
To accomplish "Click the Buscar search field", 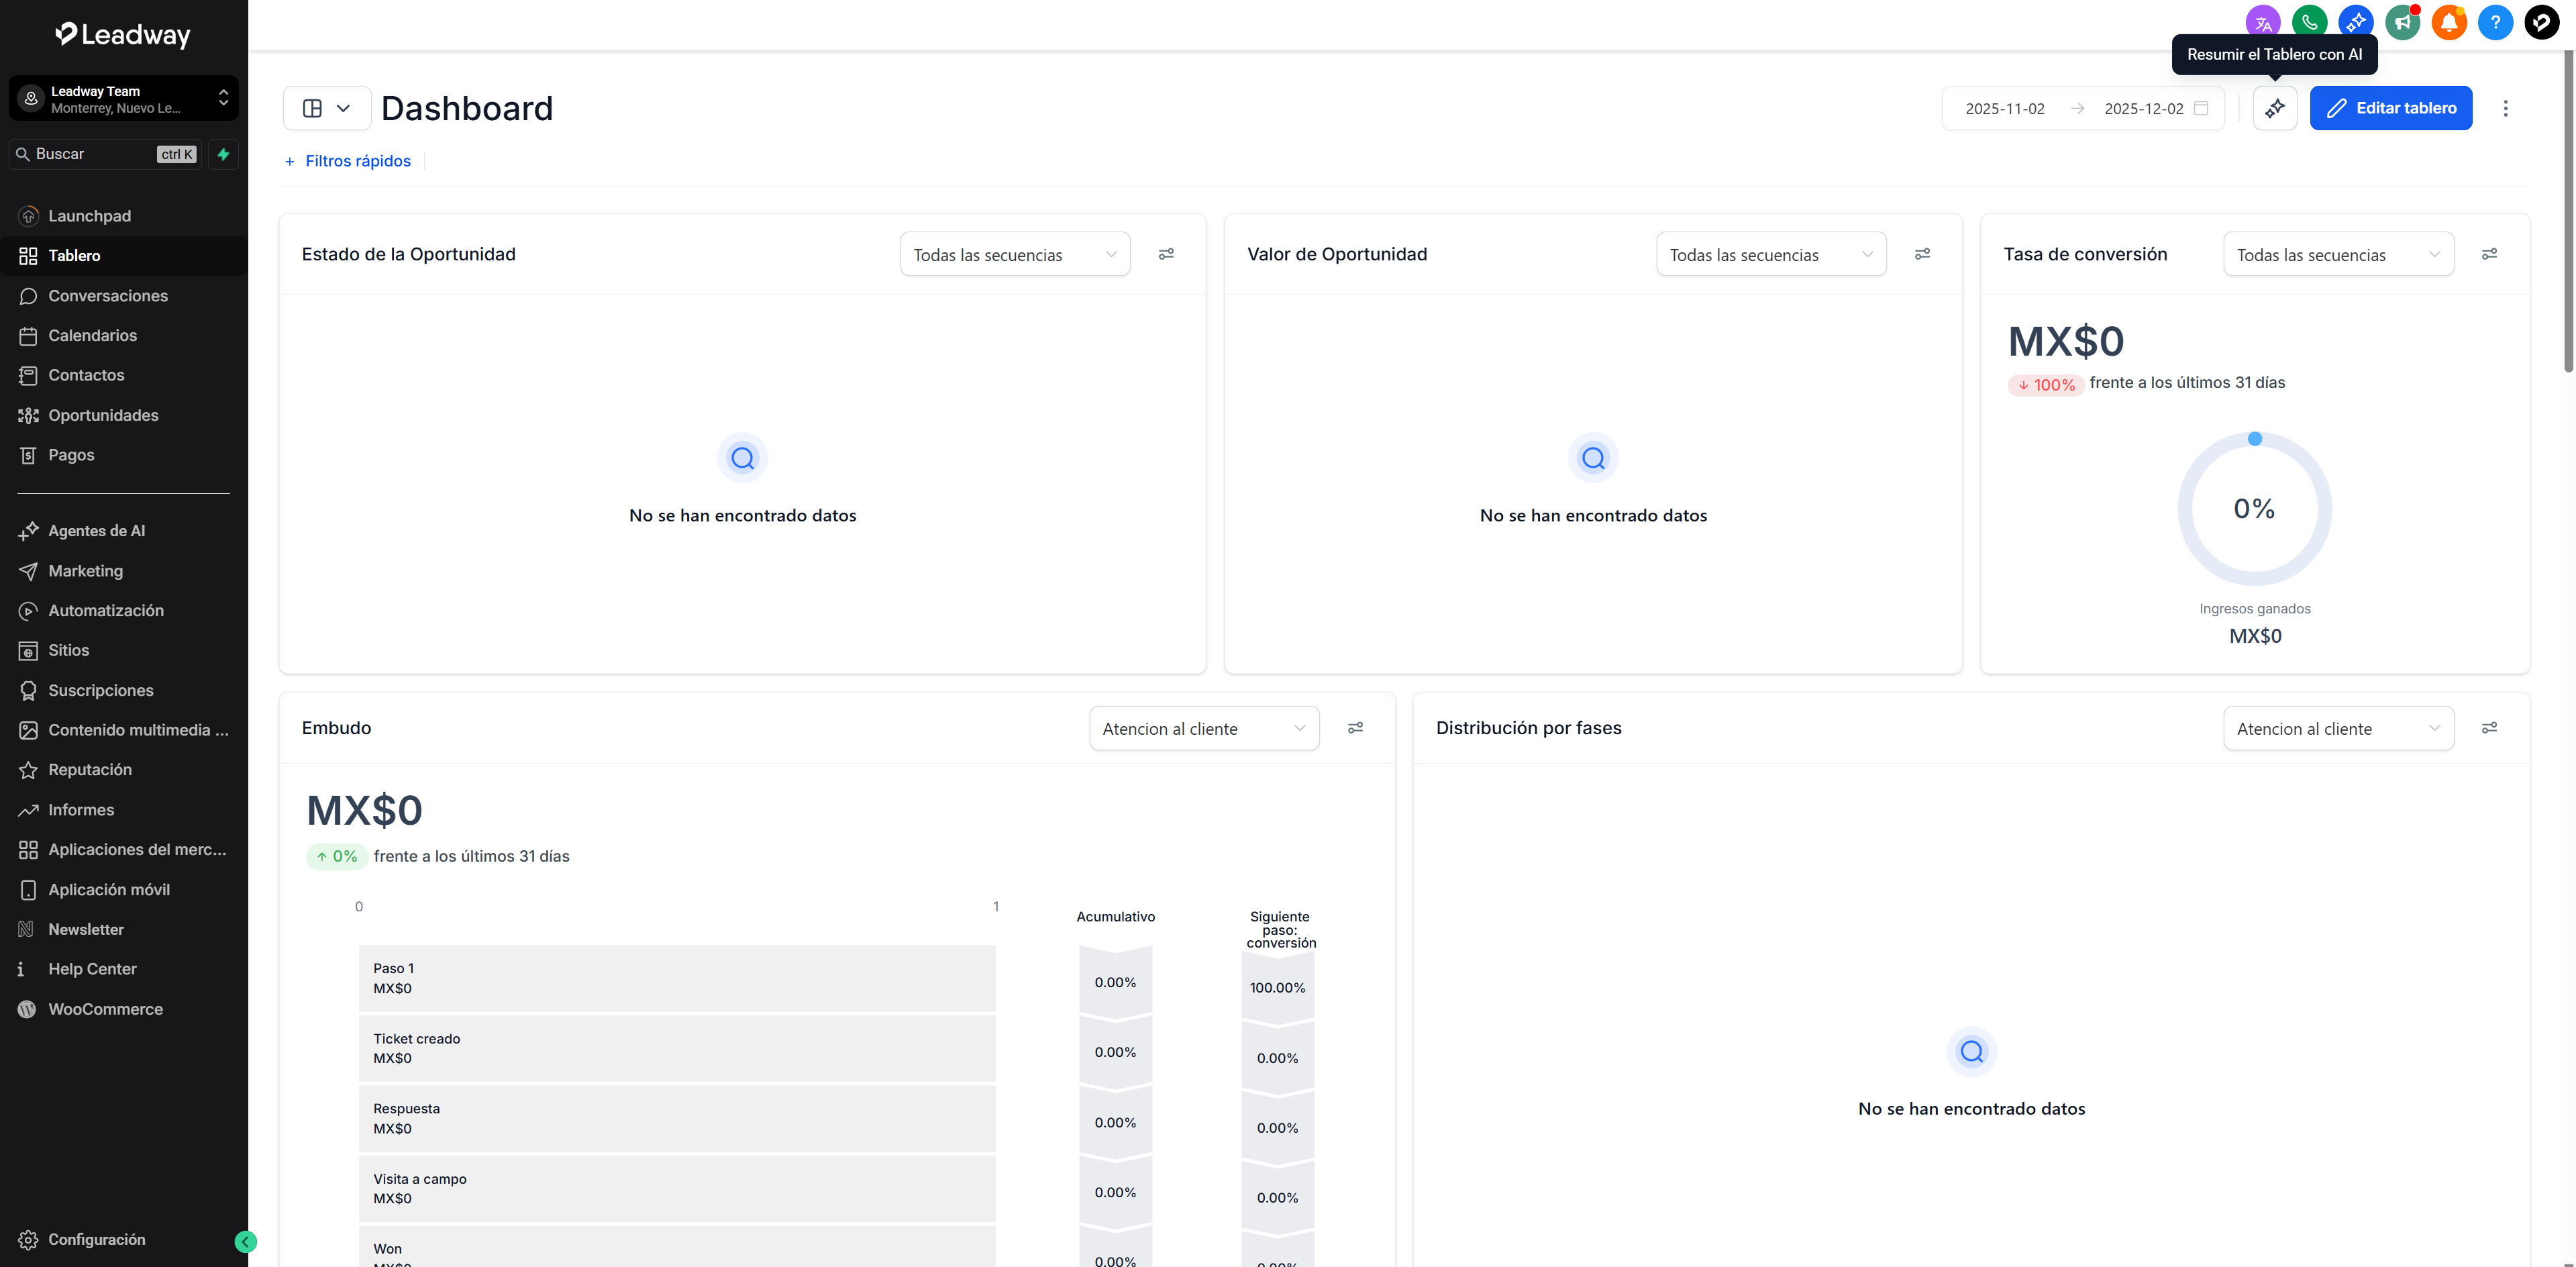I will pyautogui.click(x=95, y=154).
